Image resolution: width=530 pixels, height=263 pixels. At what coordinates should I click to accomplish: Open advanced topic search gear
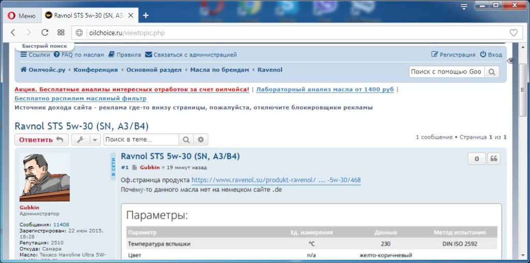[x=201, y=140]
